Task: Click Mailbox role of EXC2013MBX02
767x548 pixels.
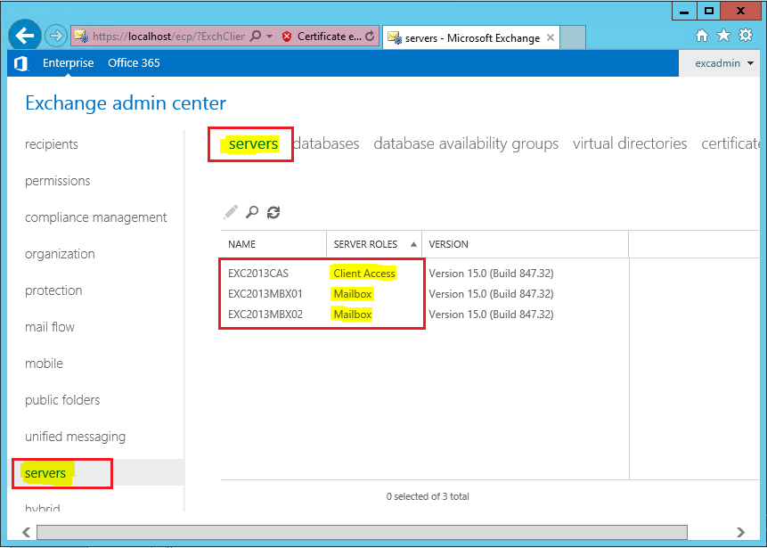Action: (x=353, y=315)
